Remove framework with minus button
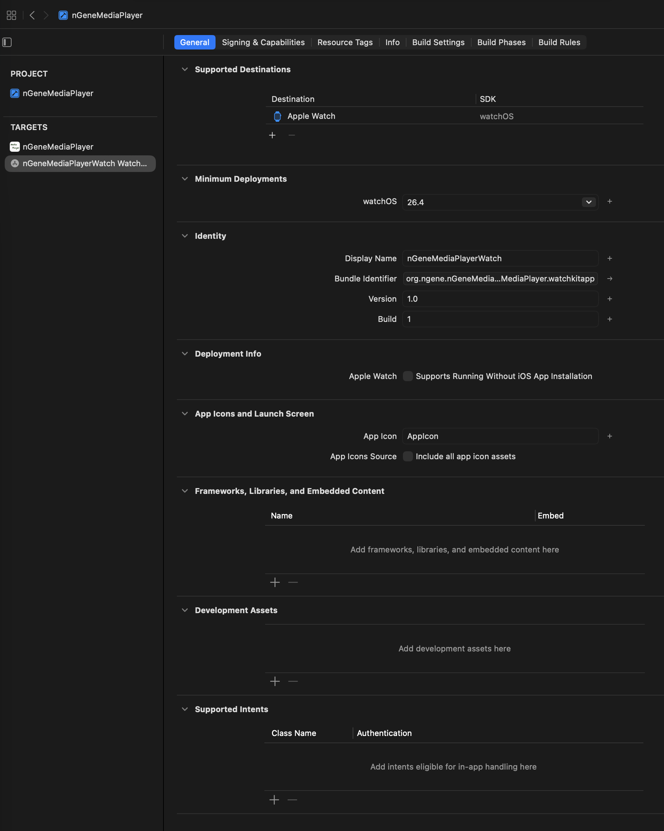This screenshot has width=664, height=831. (x=293, y=582)
